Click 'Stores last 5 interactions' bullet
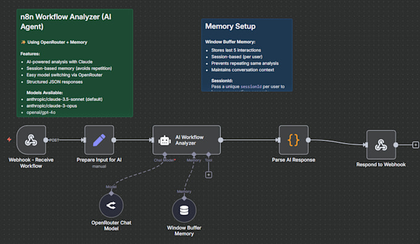420x244 pixels. pyautogui.click(x=236, y=50)
